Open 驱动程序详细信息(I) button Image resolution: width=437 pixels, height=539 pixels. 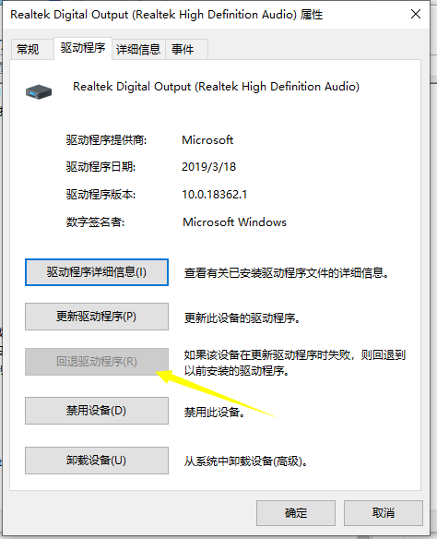pos(97,272)
